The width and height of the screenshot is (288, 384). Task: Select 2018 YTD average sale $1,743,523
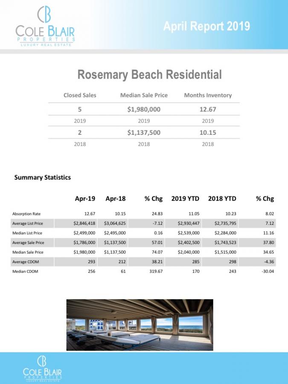pyautogui.click(x=226, y=242)
